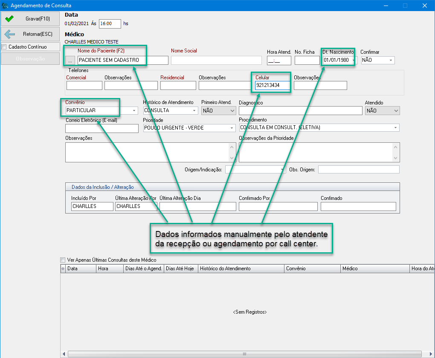Click the Nome do Paciente field
The height and width of the screenshot is (358, 435).
pos(123,60)
